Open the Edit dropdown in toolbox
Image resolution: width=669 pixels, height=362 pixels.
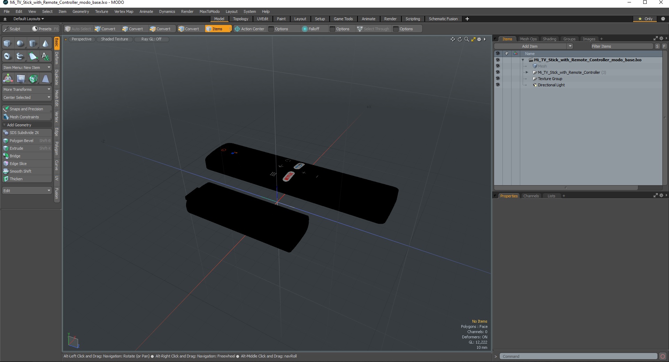click(x=27, y=191)
